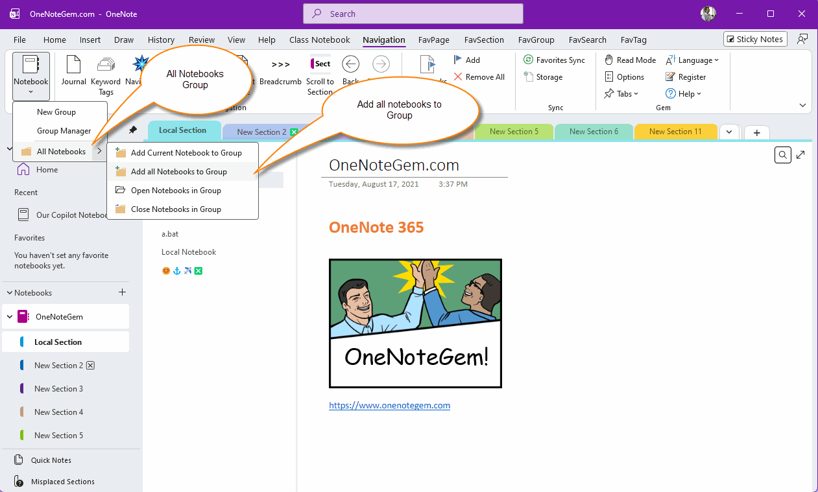This screenshot has height=492, width=818.
Task: Open the Class Notebook tab
Action: pos(320,40)
